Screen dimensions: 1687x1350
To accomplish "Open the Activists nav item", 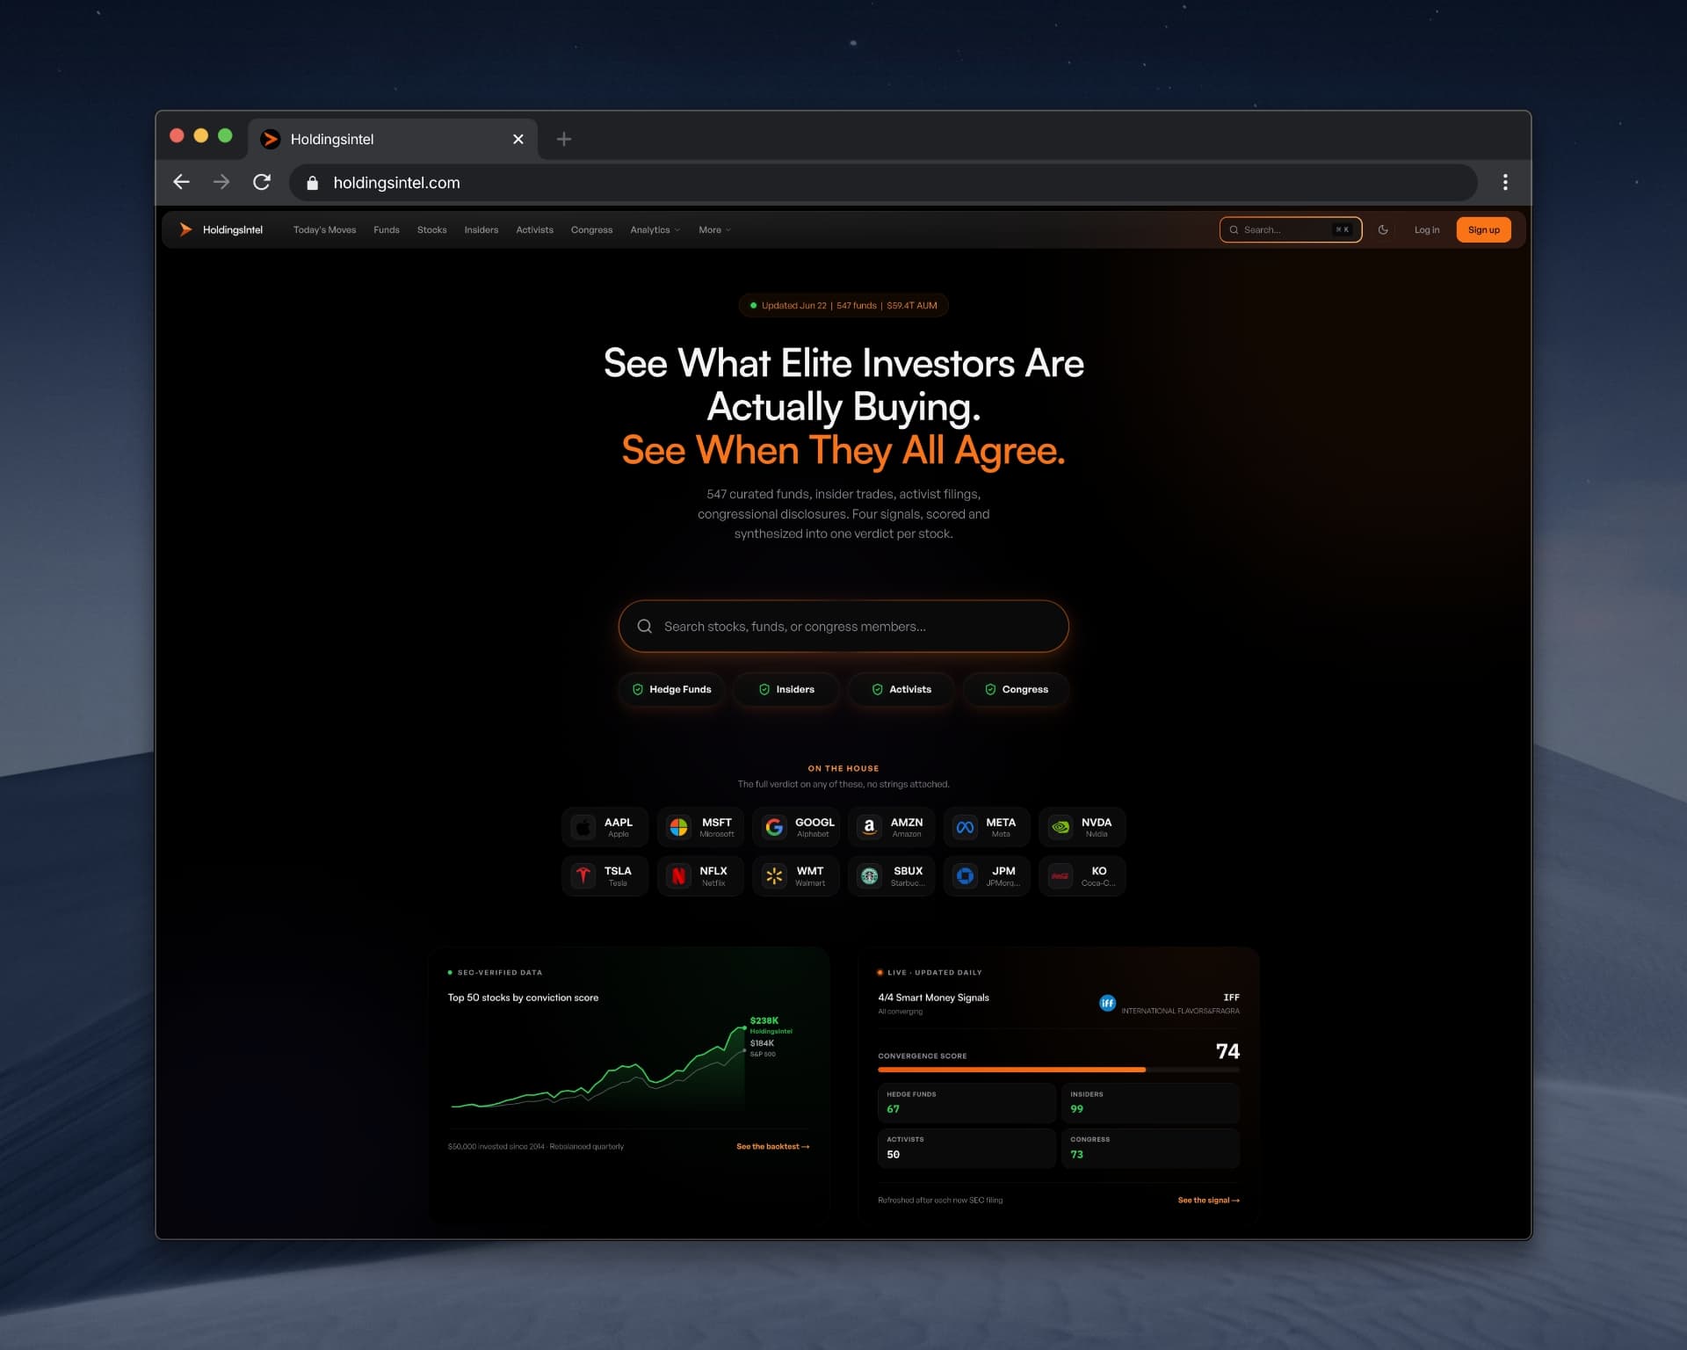I will (x=534, y=230).
